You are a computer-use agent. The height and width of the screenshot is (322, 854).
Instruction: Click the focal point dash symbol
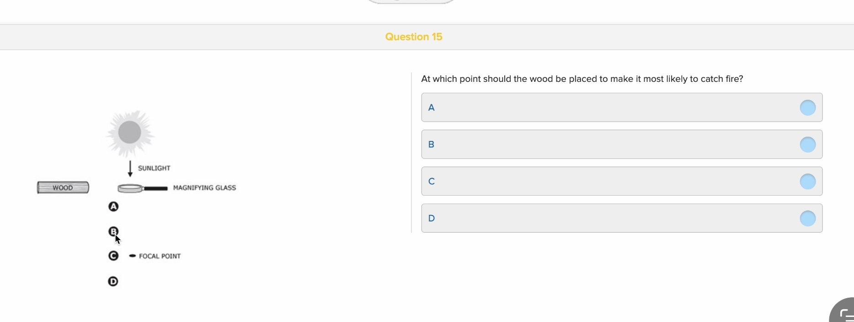pyautogui.click(x=132, y=256)
